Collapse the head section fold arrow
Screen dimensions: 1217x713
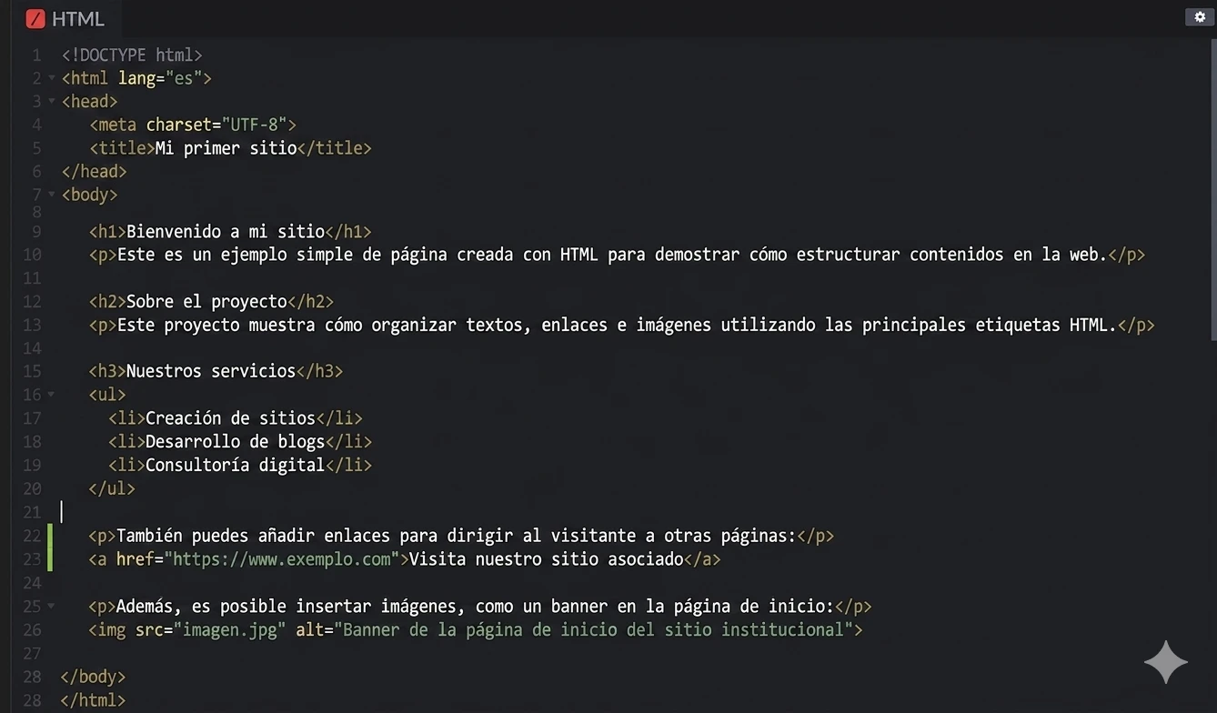click(x=51, y=101)
